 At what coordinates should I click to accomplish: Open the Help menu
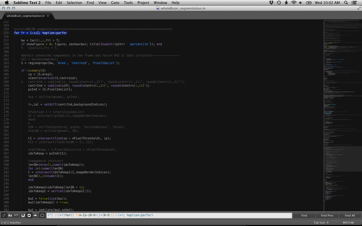point(175,3)
